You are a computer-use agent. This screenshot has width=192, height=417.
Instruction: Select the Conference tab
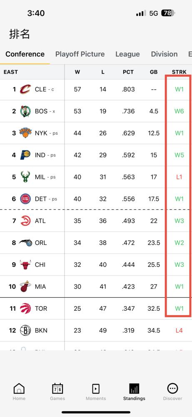[x=25, y=54]
